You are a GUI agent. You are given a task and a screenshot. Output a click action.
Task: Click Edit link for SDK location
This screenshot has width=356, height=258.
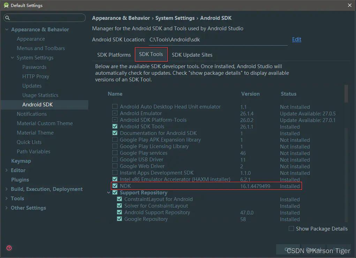pos(296,39)
